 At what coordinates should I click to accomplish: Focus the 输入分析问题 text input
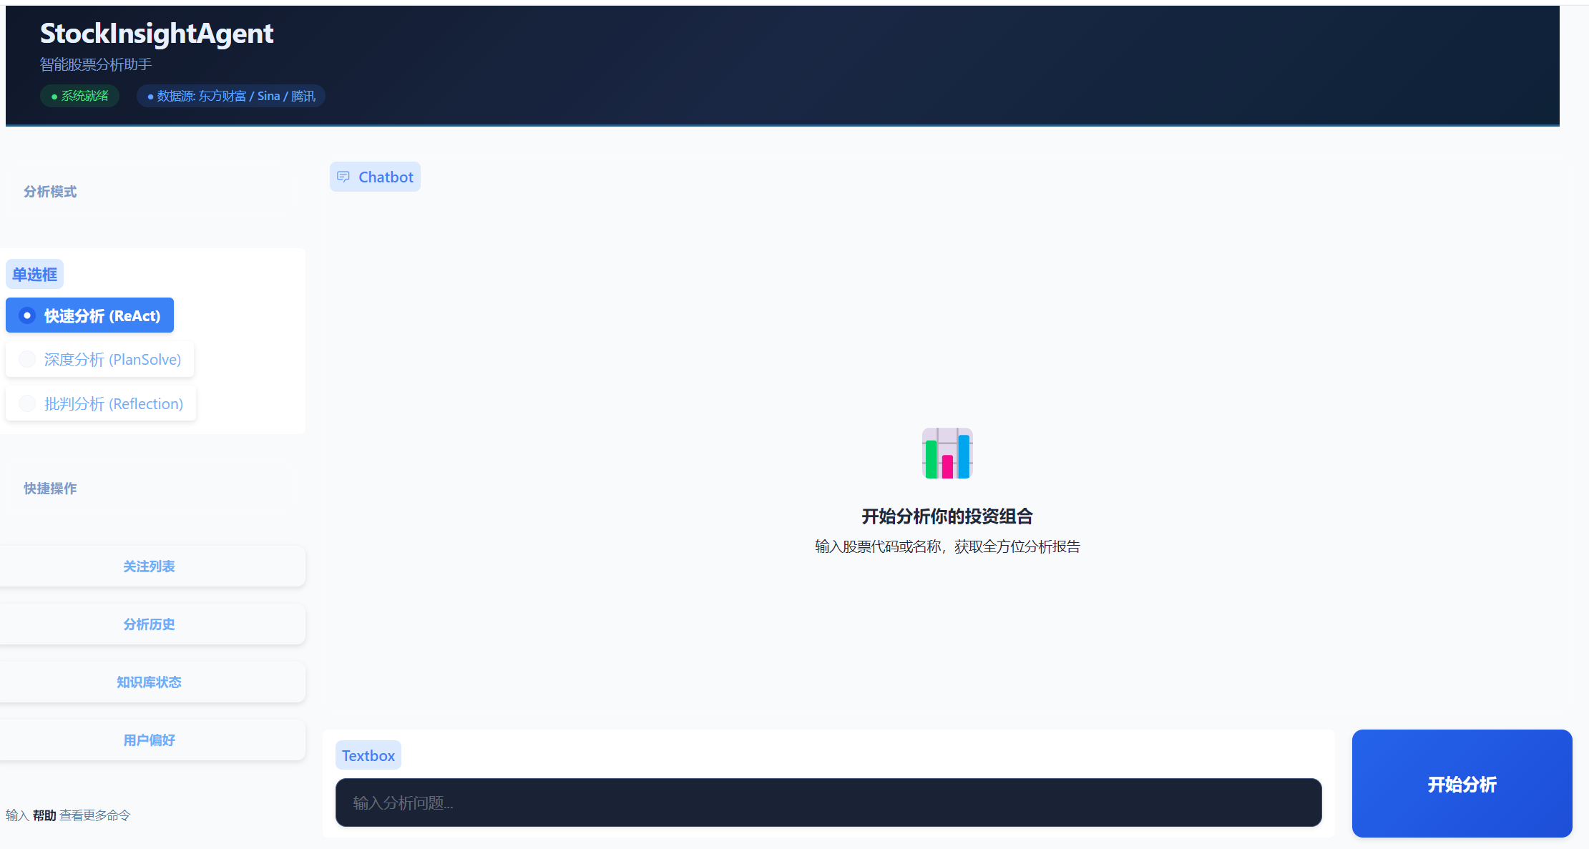(828, 803)
